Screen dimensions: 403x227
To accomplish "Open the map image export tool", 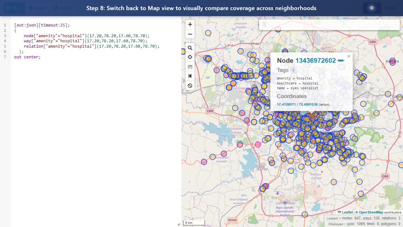I will (x=190, y=67).
